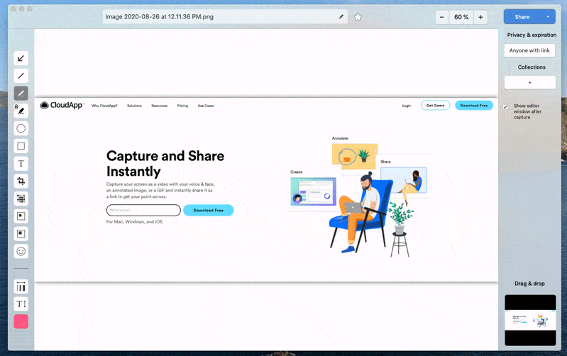Zoom out with the minus button
This screenshot has width=567, height=356.
pos(442,17)
